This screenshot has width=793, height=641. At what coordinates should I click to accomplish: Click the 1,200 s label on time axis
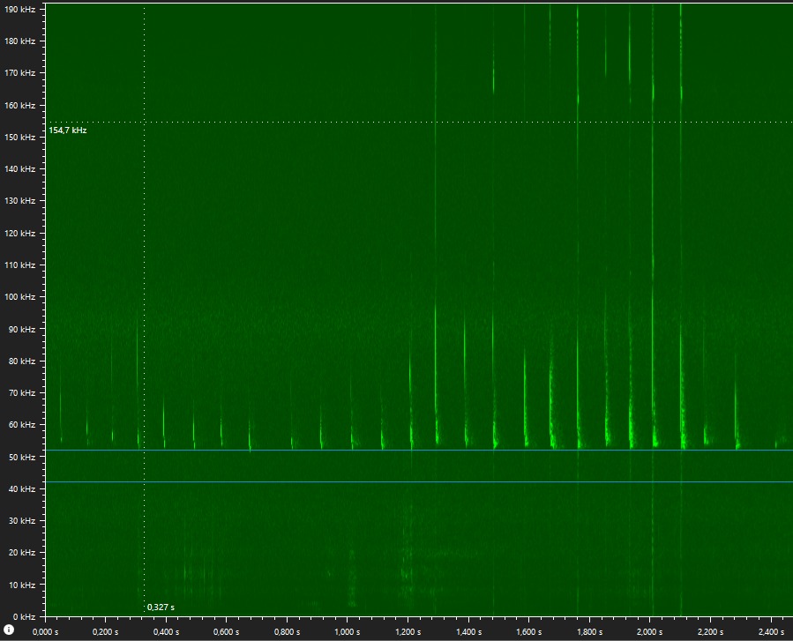click(x=408, y=632)
